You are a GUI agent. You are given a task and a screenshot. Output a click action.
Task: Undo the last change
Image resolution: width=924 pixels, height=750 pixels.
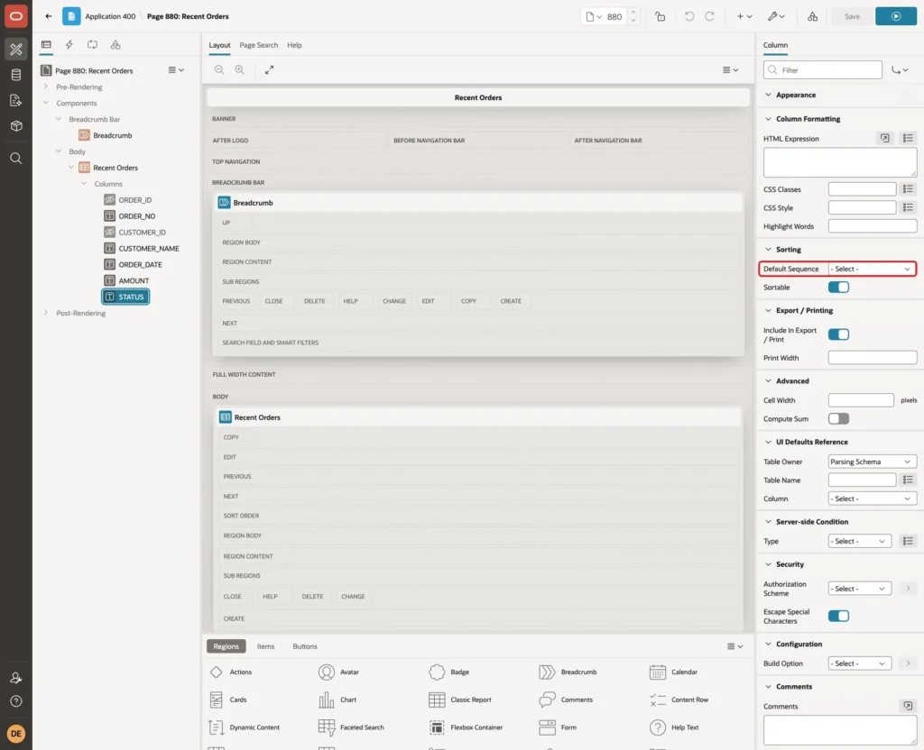click(x=688, y=16)
